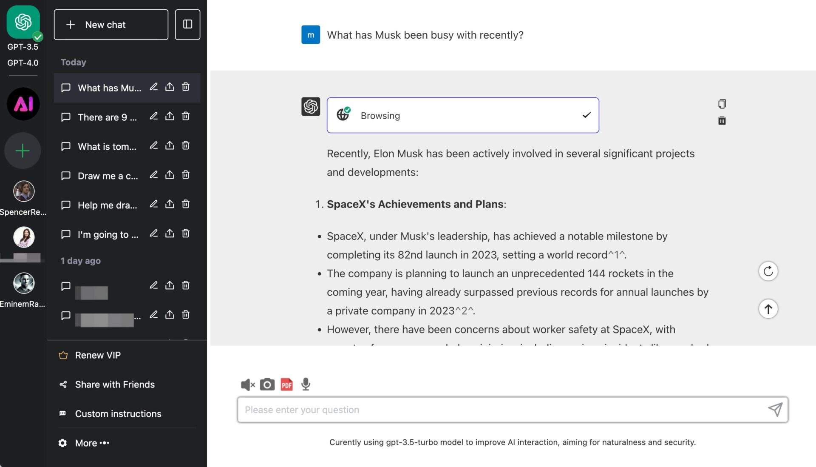Open the "Draw me a c..." chat

(108, 176)
